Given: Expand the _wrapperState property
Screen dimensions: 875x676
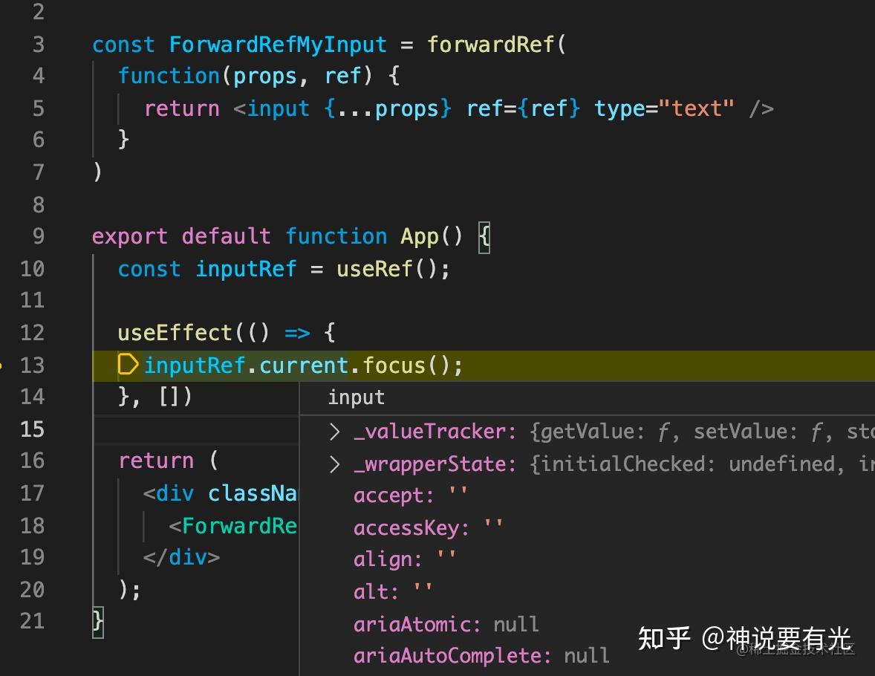Looking at the screenshot, I should click(x=333, y=464).
